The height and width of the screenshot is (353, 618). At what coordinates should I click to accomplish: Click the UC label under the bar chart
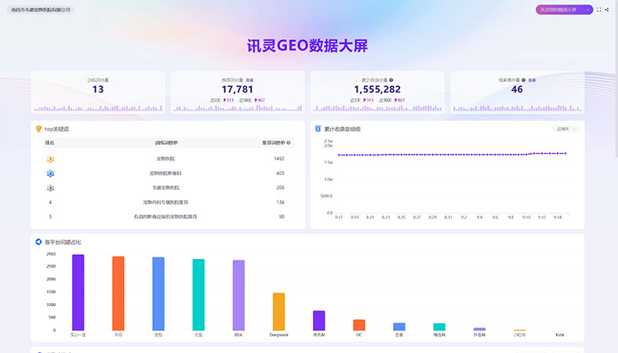(x=358, y=335)
